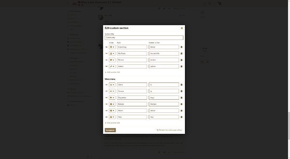Open icon picker for FAQ link
The image size is (290, 159).
[x=112, y=117]
